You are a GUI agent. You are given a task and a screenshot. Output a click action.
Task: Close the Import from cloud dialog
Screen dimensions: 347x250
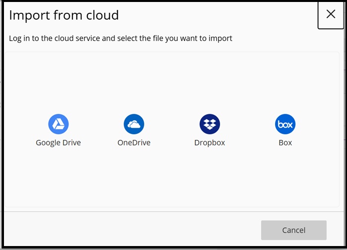331,14
